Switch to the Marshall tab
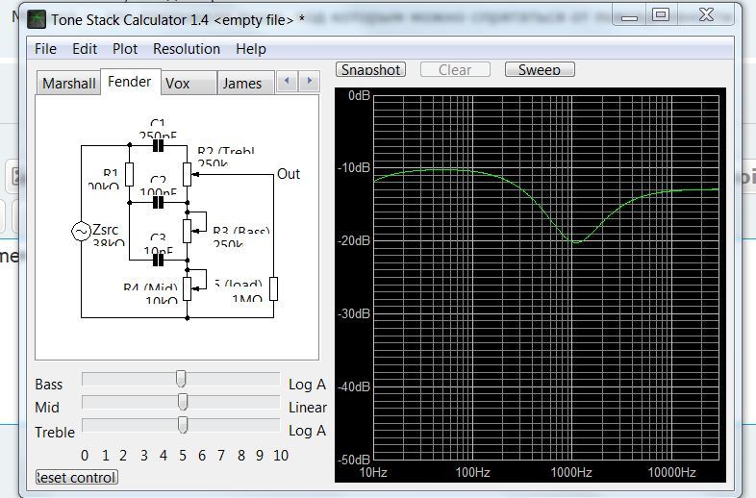 (68, 84)
